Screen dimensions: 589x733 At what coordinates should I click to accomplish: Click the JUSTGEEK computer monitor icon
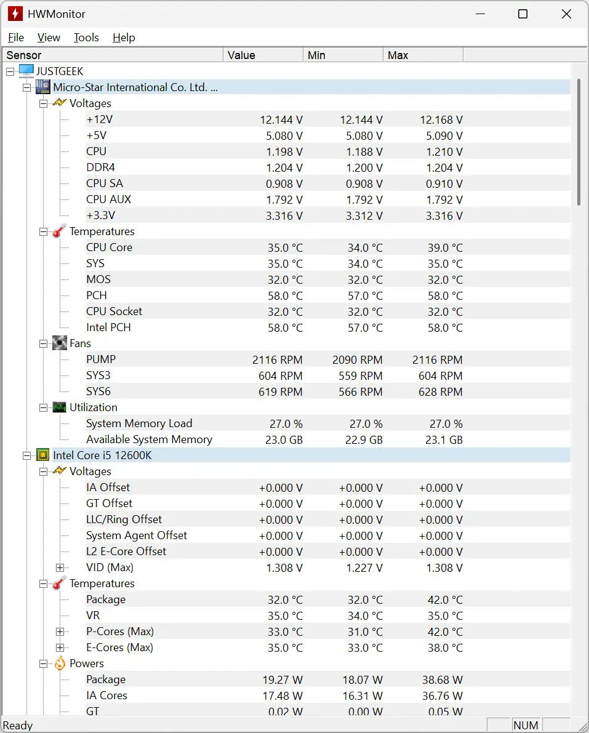click(26, 71)
